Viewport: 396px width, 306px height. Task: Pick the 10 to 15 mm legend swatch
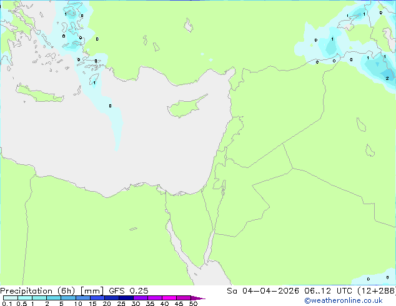pyautogui.click(x=83, y=298)
